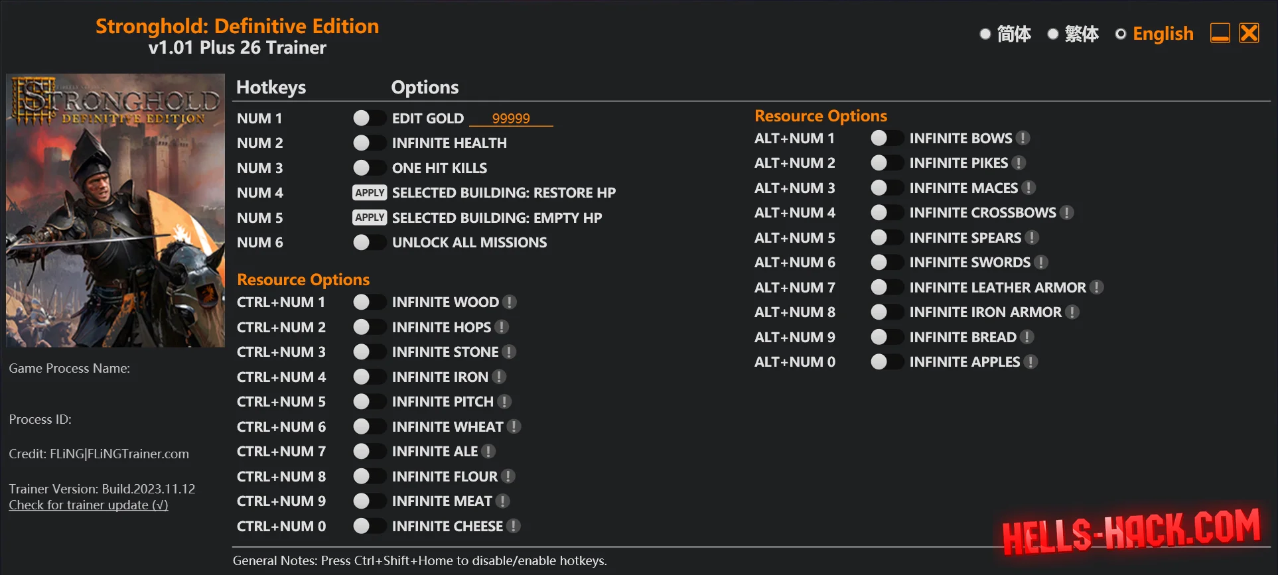Click the ALT+NUM 7 hotkey label
The image size is (1278, 575).
pyautogui.click(x=794, y=287)
